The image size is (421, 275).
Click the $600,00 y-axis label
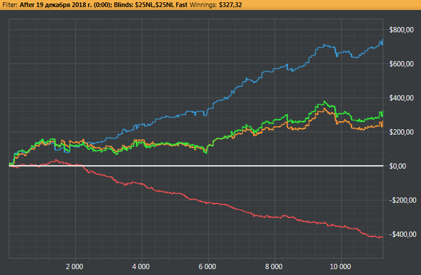[401, 64]
